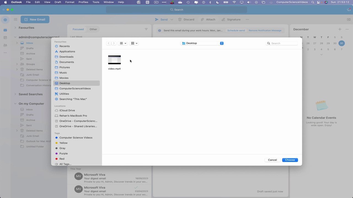
Task: Open the File menu
Action: pyautogui.click(x=28, y=2)
